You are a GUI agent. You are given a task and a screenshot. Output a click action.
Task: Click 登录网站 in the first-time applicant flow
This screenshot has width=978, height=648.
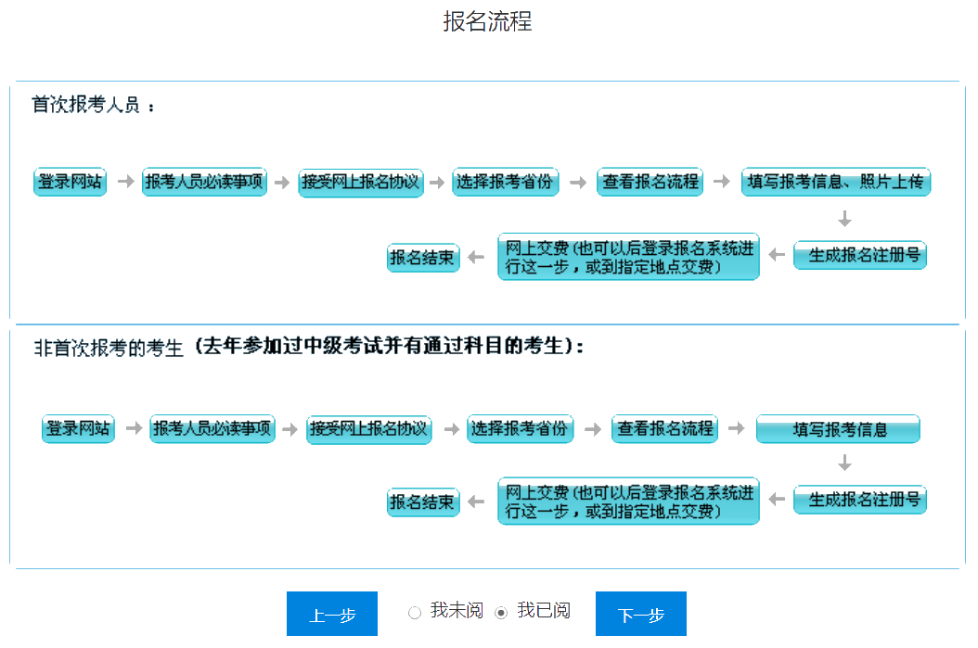click(69, 182)
